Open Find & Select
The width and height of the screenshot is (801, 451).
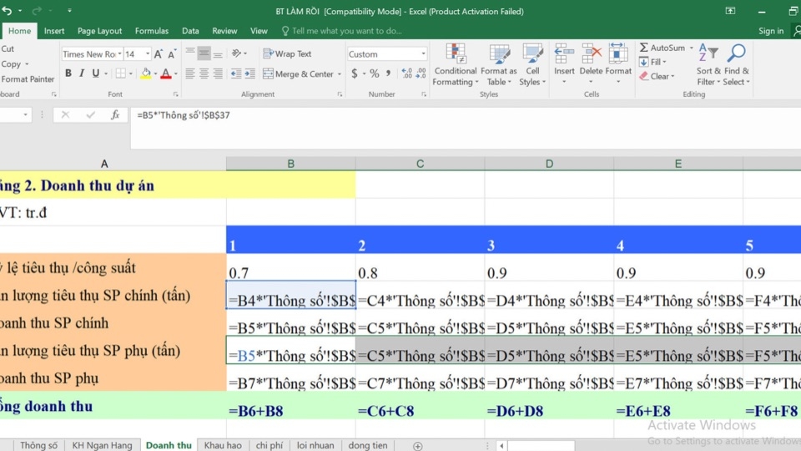point(736,64)
